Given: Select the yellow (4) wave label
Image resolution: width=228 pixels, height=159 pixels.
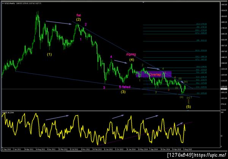Looking at the screenshot, I should click(132, 60).
